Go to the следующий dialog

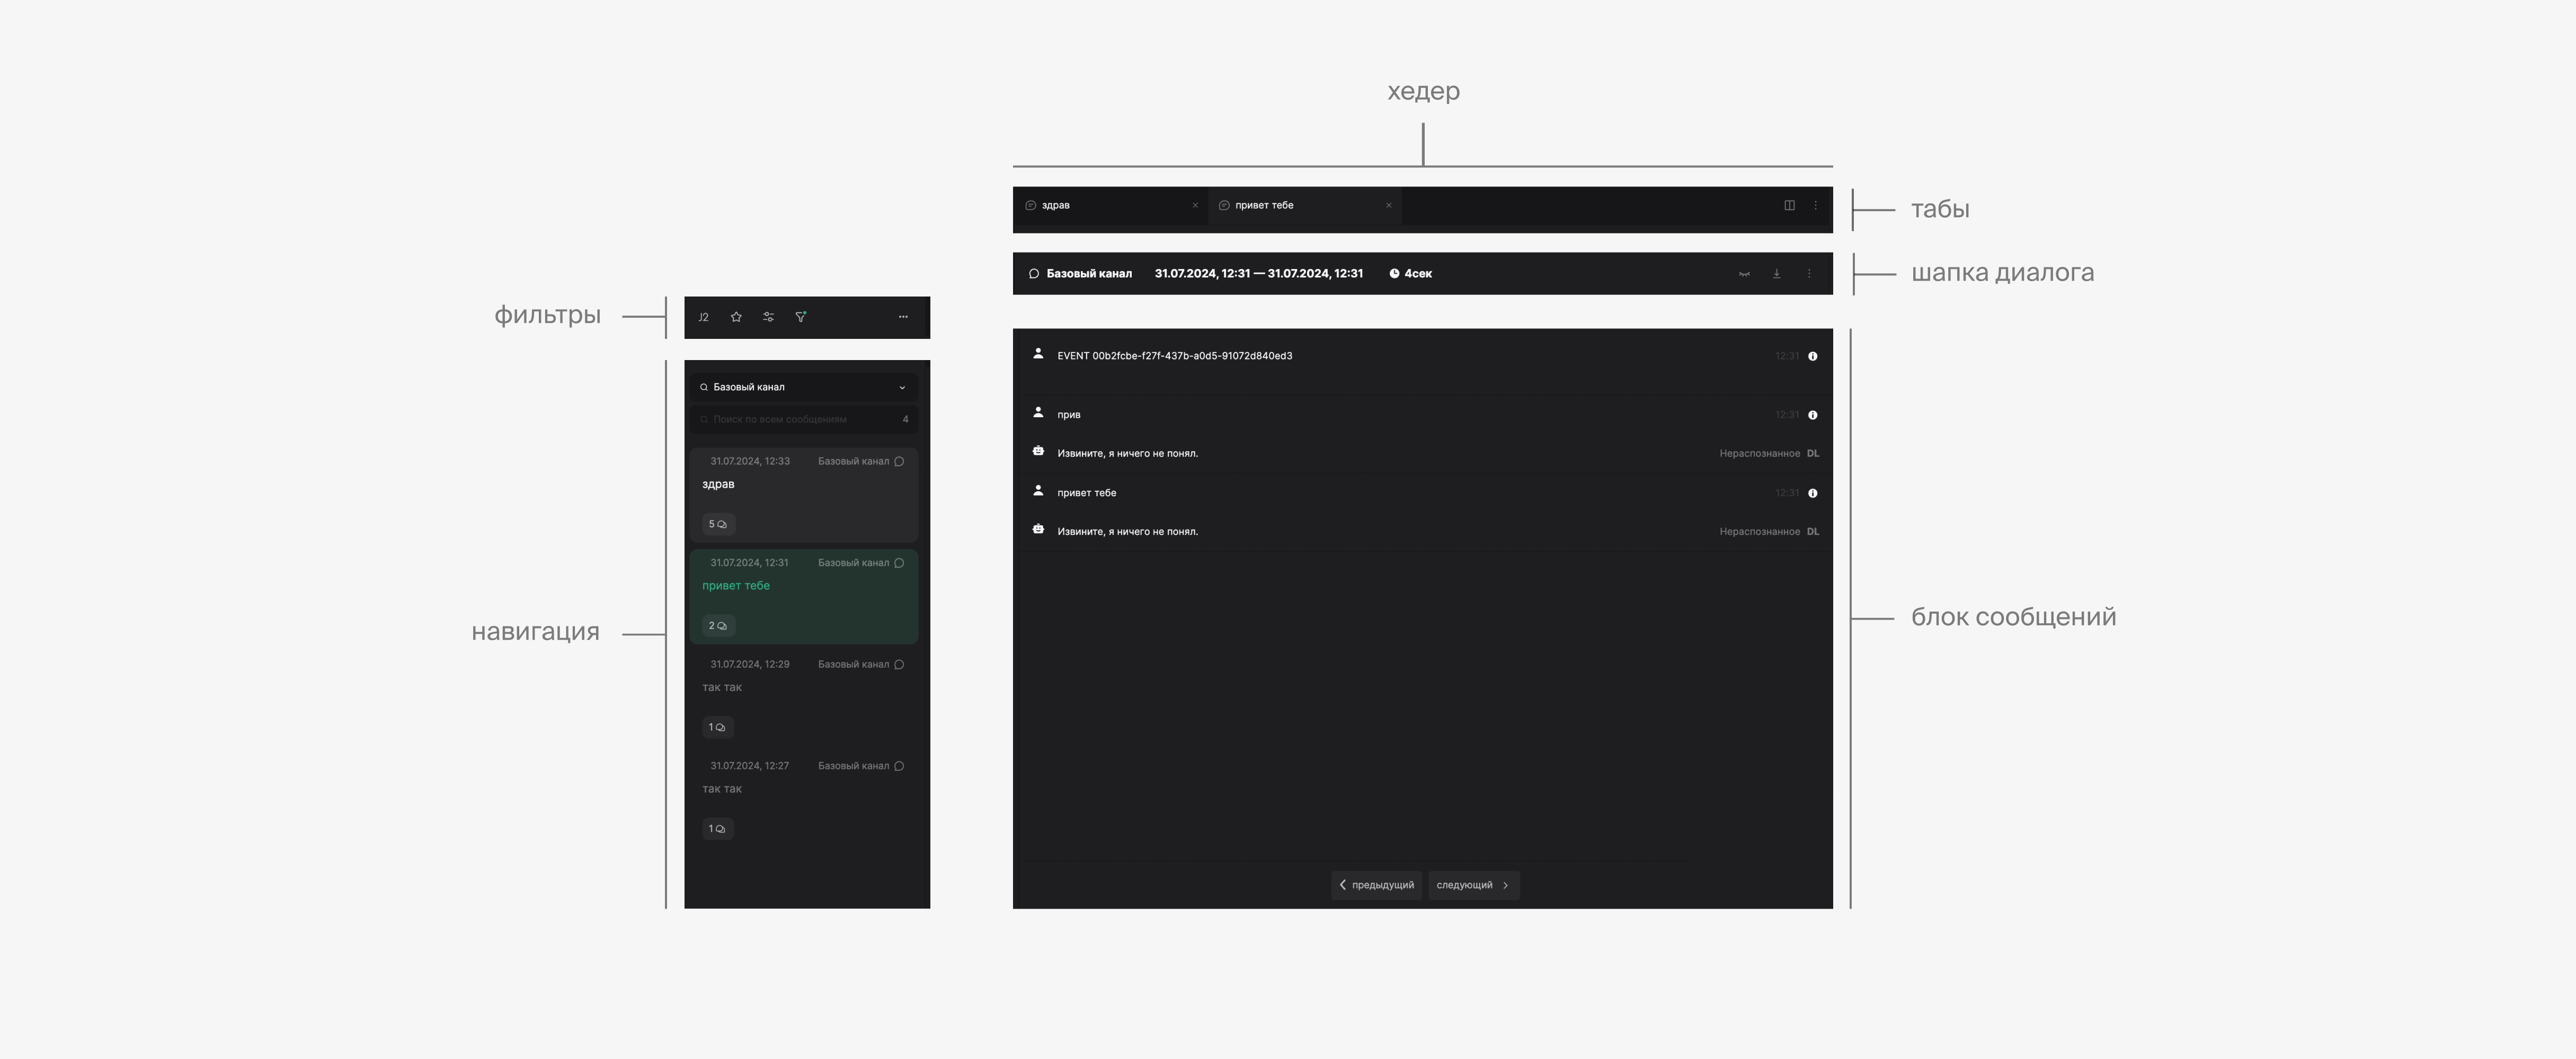pyautogui.click(x=1473, y=886)
